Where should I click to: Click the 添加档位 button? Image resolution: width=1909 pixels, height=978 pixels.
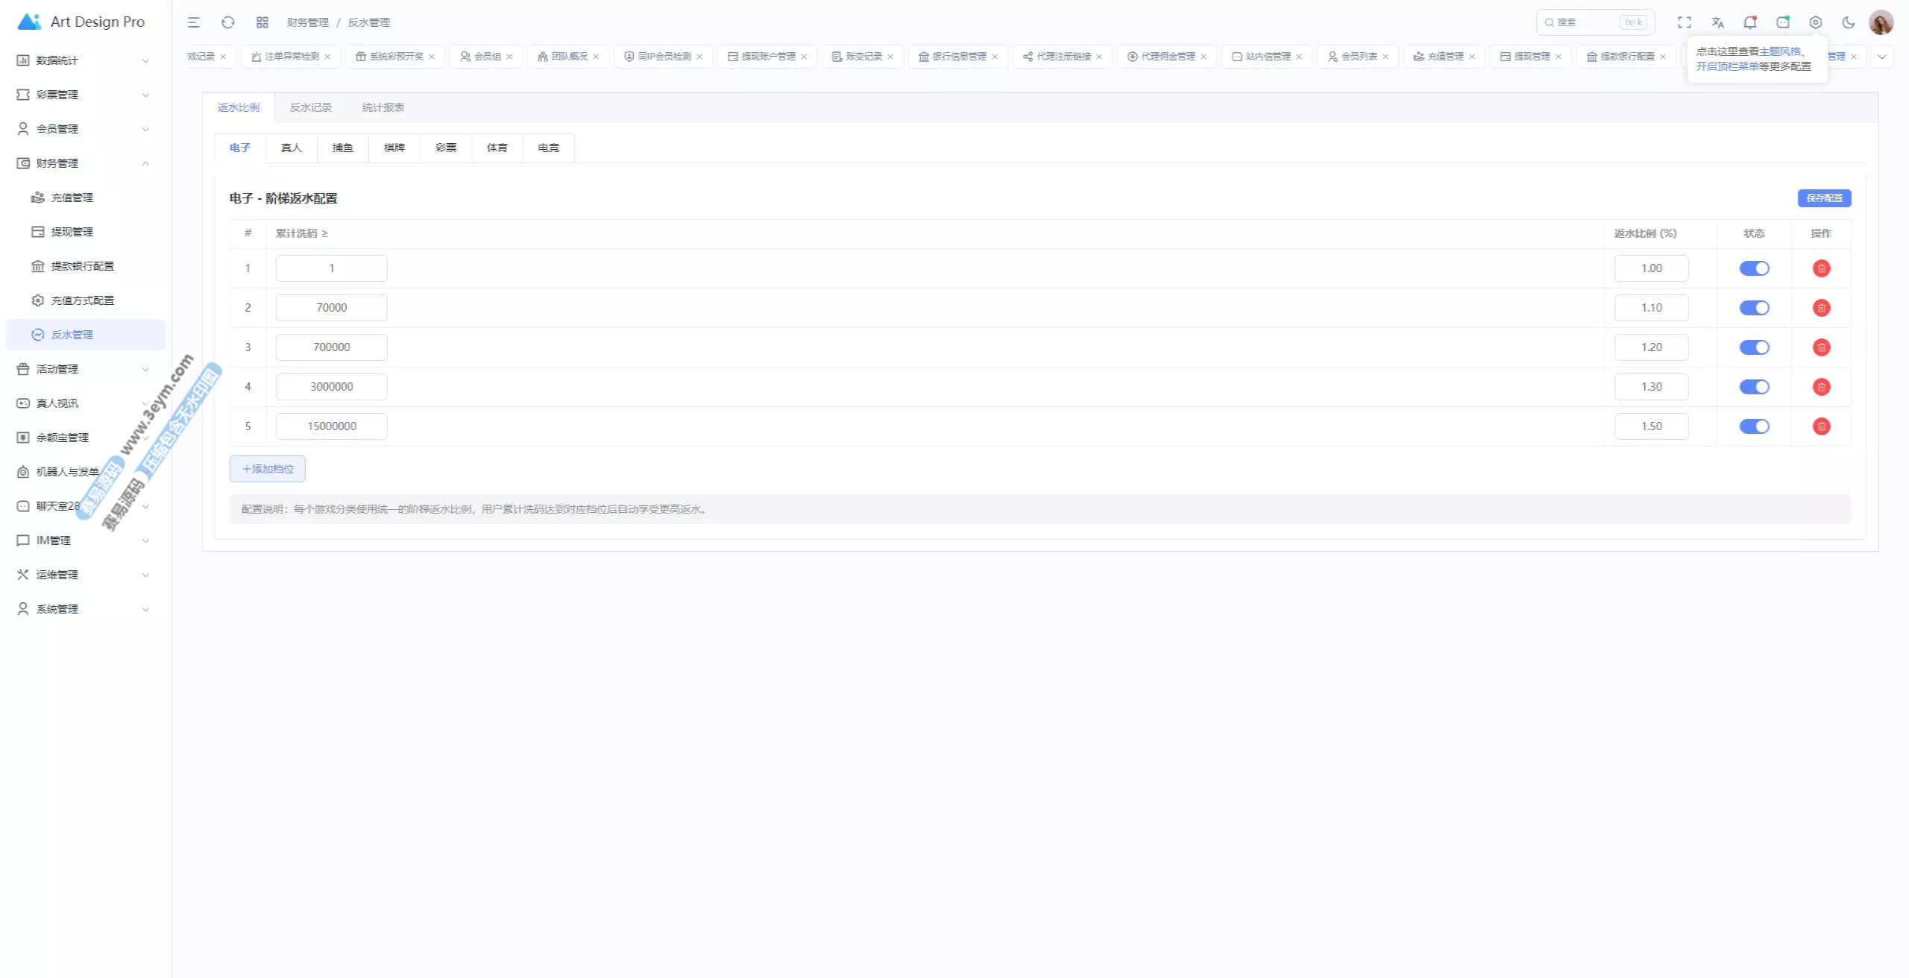(268, 469)
